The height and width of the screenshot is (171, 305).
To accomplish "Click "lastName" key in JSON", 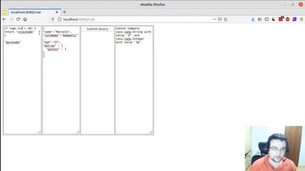I will 51,35.
